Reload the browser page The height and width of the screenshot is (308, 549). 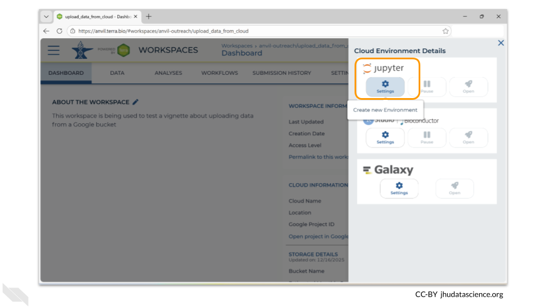click(x=59, y=31)
